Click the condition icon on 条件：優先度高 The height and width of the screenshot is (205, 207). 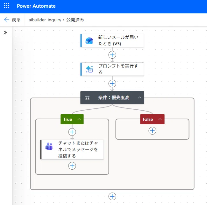tap(87, 98)
